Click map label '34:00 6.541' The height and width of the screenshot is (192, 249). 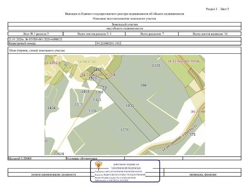coord(87,62)
